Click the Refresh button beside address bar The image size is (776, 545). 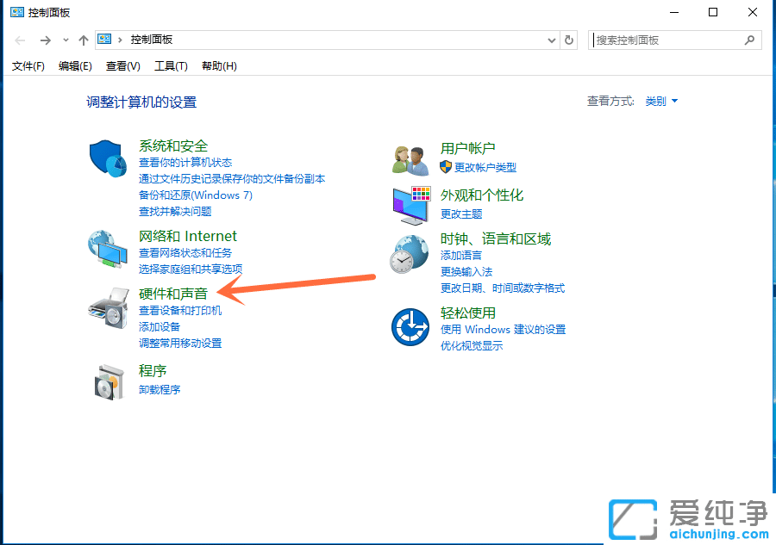(x=569, y=40)
